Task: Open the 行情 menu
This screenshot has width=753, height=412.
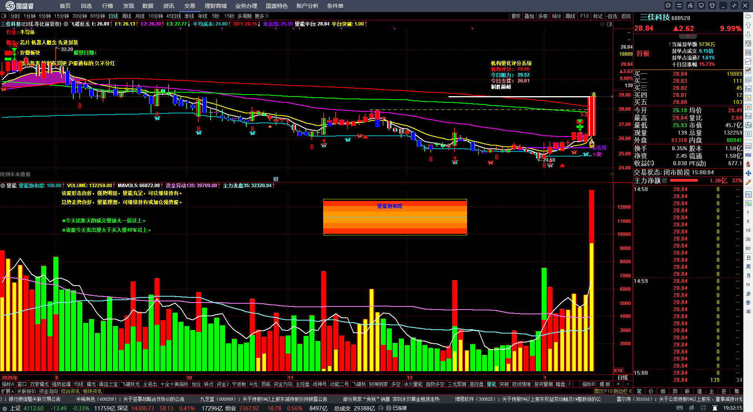Action: pos(107,6)
